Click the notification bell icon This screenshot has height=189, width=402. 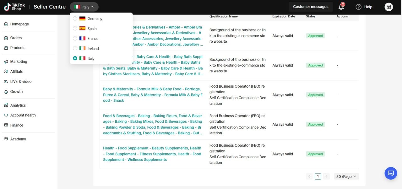pos(341,7)
